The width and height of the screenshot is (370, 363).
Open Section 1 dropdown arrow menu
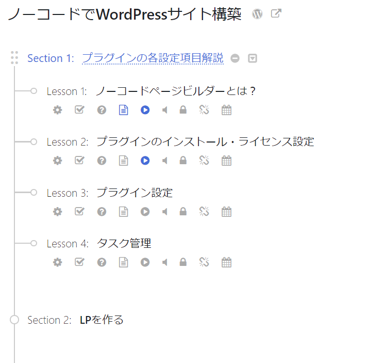pos(253,58)
